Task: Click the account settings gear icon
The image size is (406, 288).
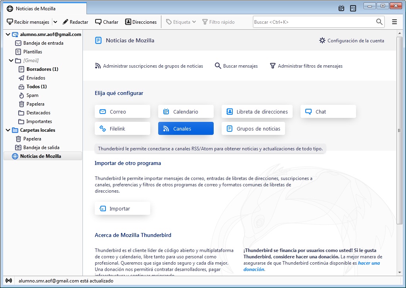Action: pos(322,41)
